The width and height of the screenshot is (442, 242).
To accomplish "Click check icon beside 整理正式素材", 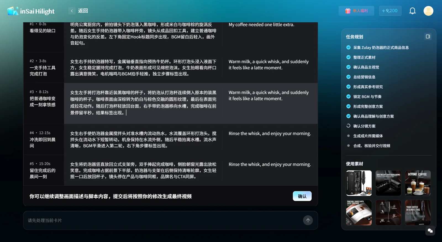I will [x=348, y=57].
